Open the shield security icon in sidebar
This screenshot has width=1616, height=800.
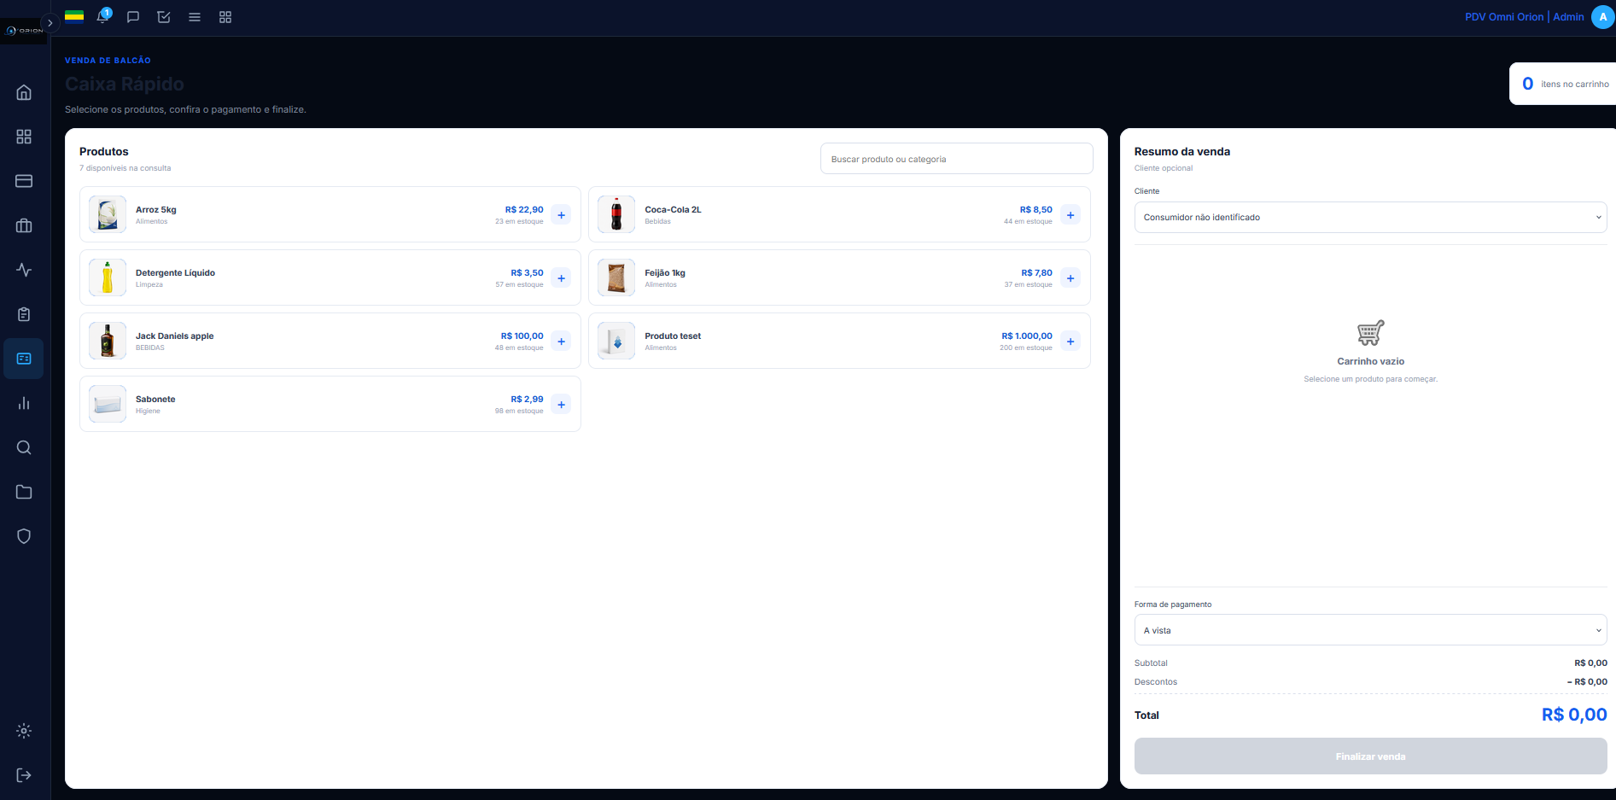24,536
